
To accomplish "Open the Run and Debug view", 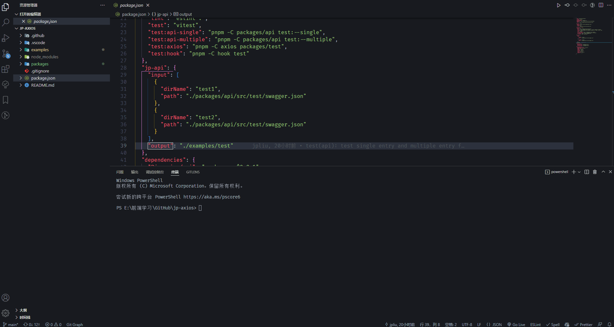I will (6, 38).
